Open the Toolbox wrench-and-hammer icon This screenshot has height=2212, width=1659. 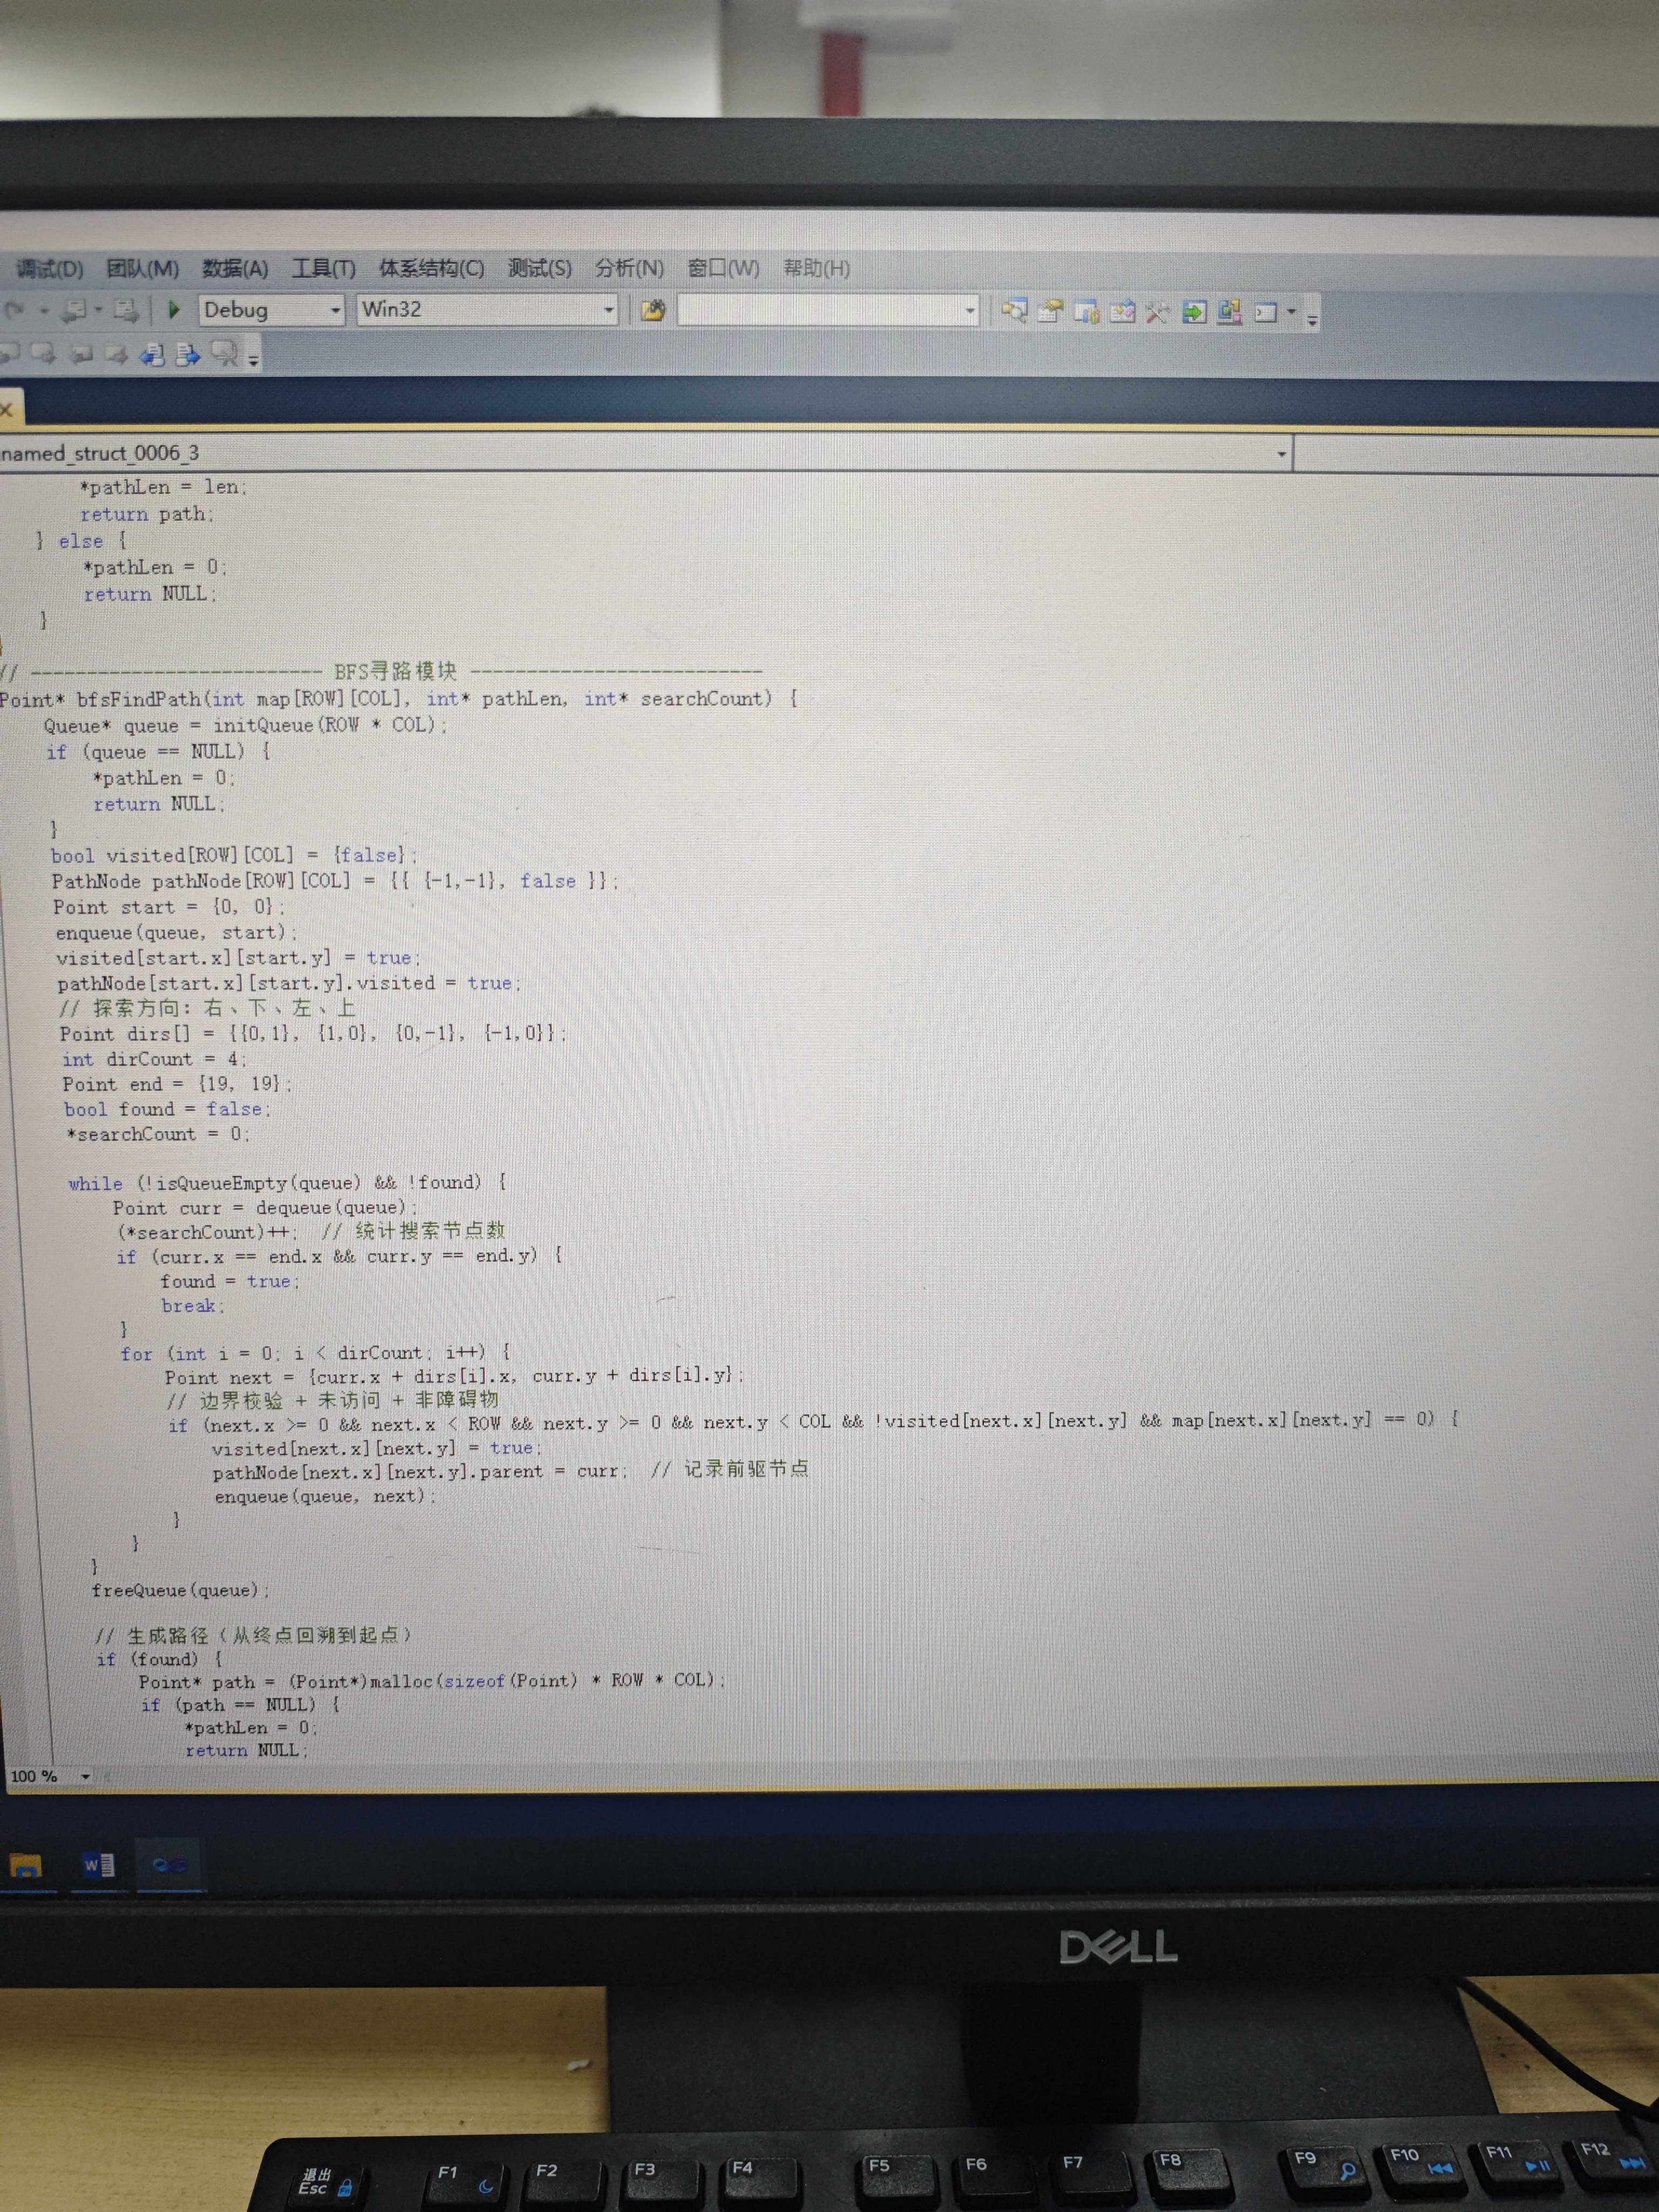click(x=1157, y=313)
